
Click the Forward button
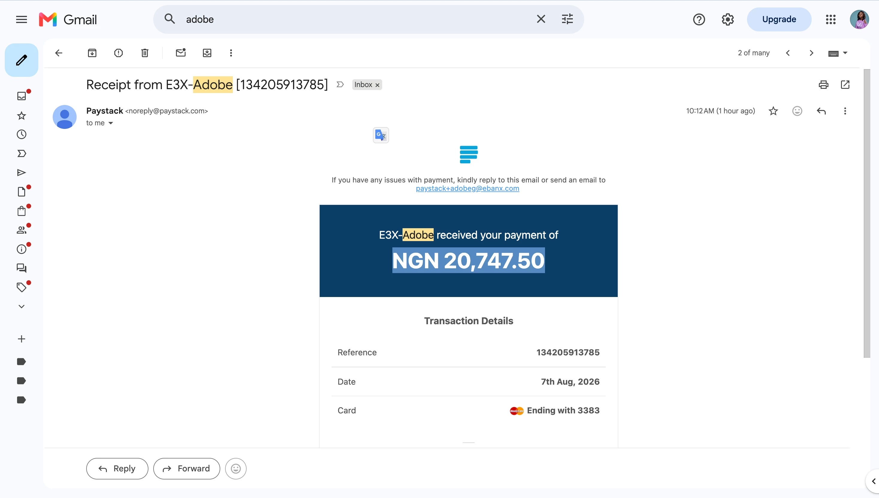186,469
